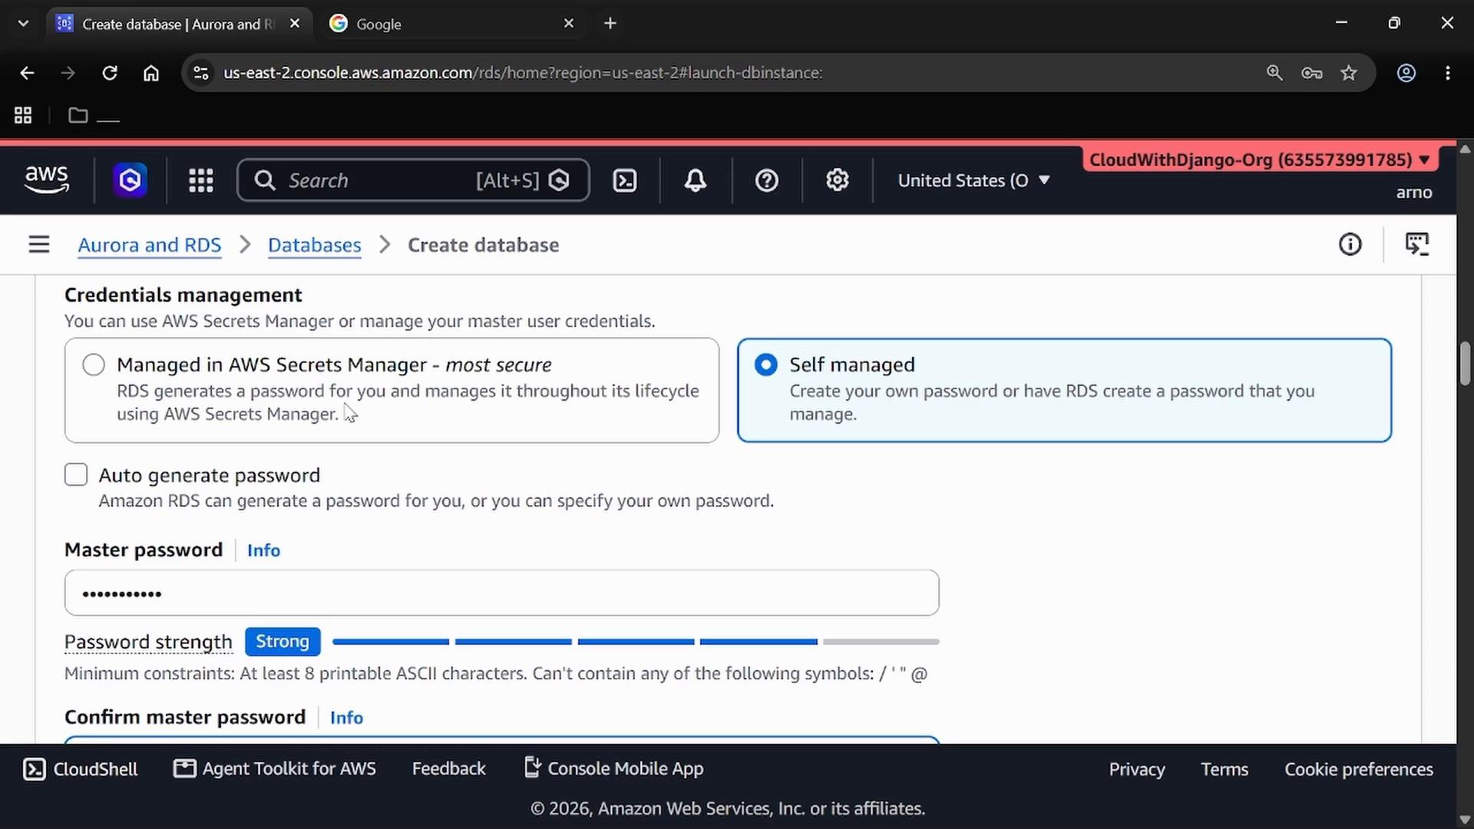Expand the account CloudWithDjango-Org dropdown

coord(1260,160)
